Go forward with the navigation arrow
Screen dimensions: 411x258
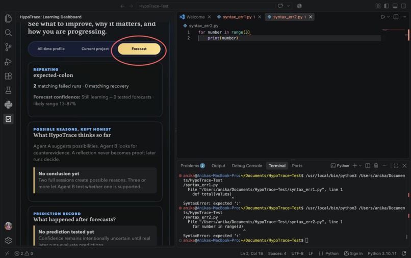131,6
